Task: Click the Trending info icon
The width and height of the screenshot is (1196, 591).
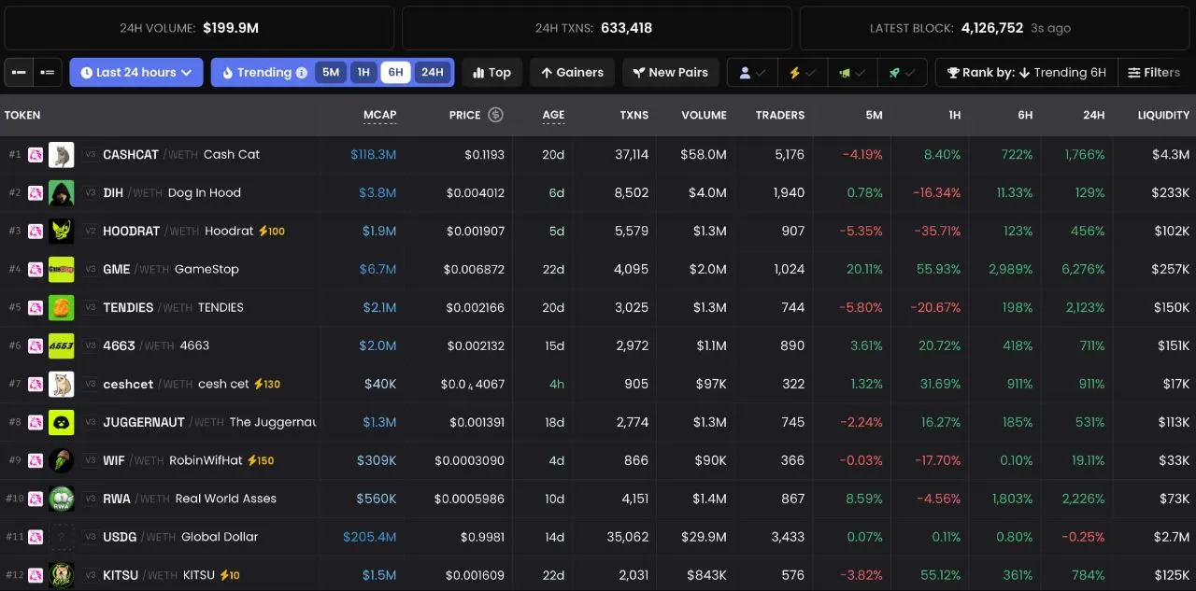Action: pos(301,73)
